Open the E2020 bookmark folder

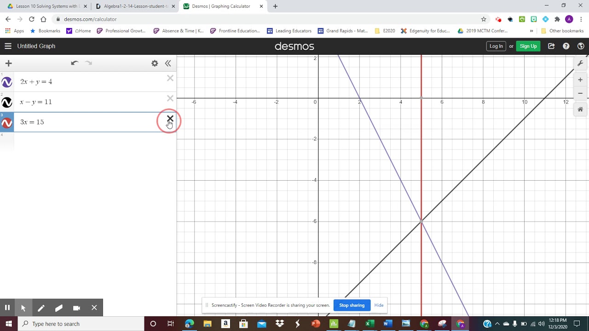[385, 31]
